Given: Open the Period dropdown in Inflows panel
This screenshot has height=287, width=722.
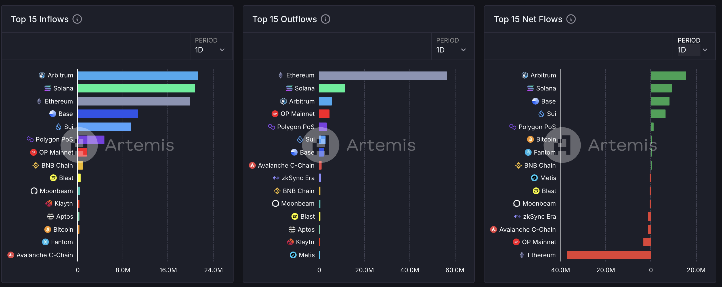Looking at the screenshot, I should (210, 50).
